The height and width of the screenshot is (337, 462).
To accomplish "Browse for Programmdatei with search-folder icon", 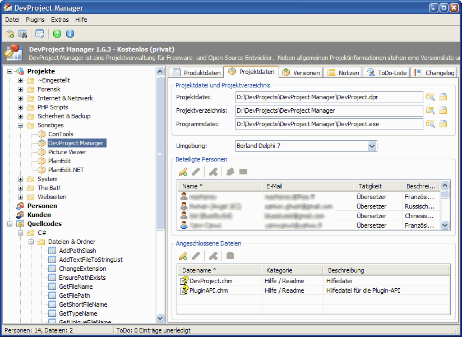I will (x=431, y=124).
